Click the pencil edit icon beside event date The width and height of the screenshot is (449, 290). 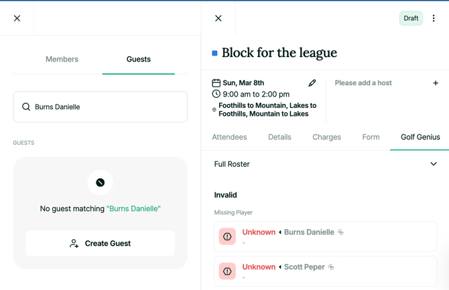(312, 83)
